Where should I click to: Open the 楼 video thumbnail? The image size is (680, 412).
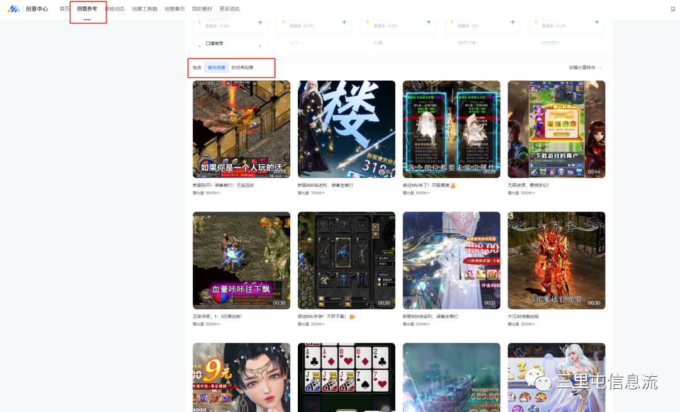(346, 129)
